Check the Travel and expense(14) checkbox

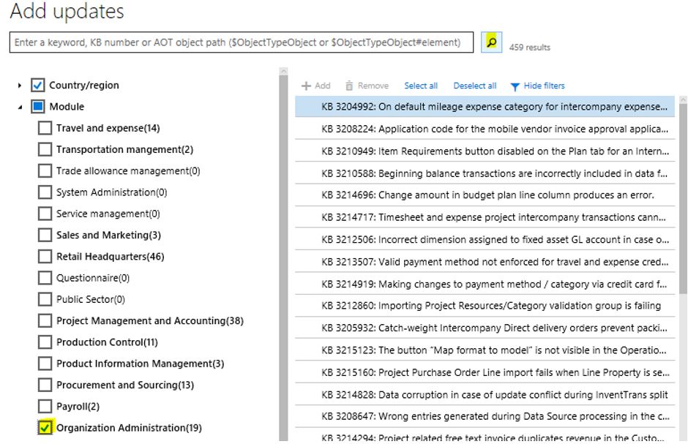tap(45, 128)
